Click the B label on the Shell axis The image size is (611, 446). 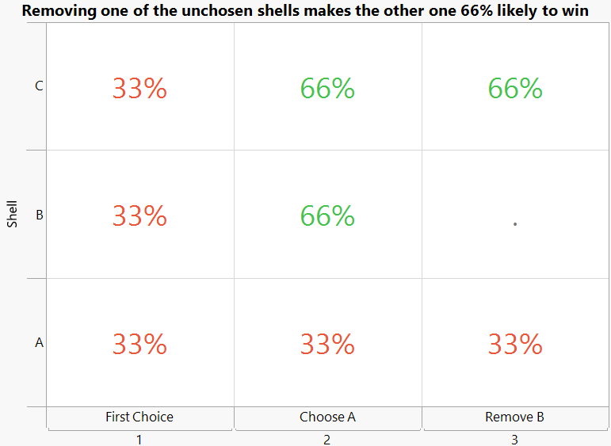click(x=39, y=215)
